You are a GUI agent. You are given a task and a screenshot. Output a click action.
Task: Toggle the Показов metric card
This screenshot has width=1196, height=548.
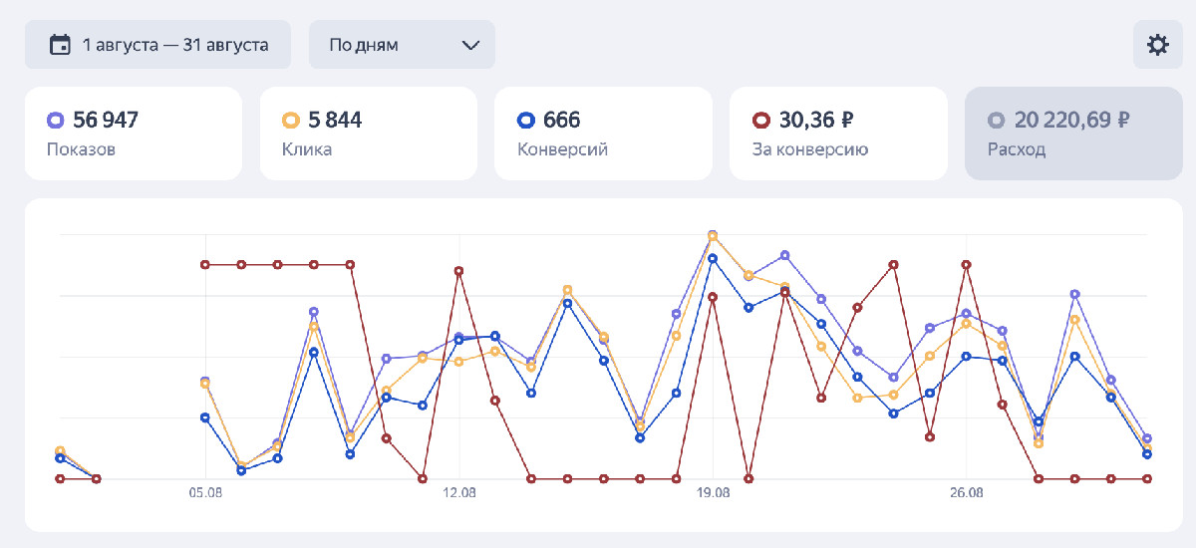pos(133,134)
